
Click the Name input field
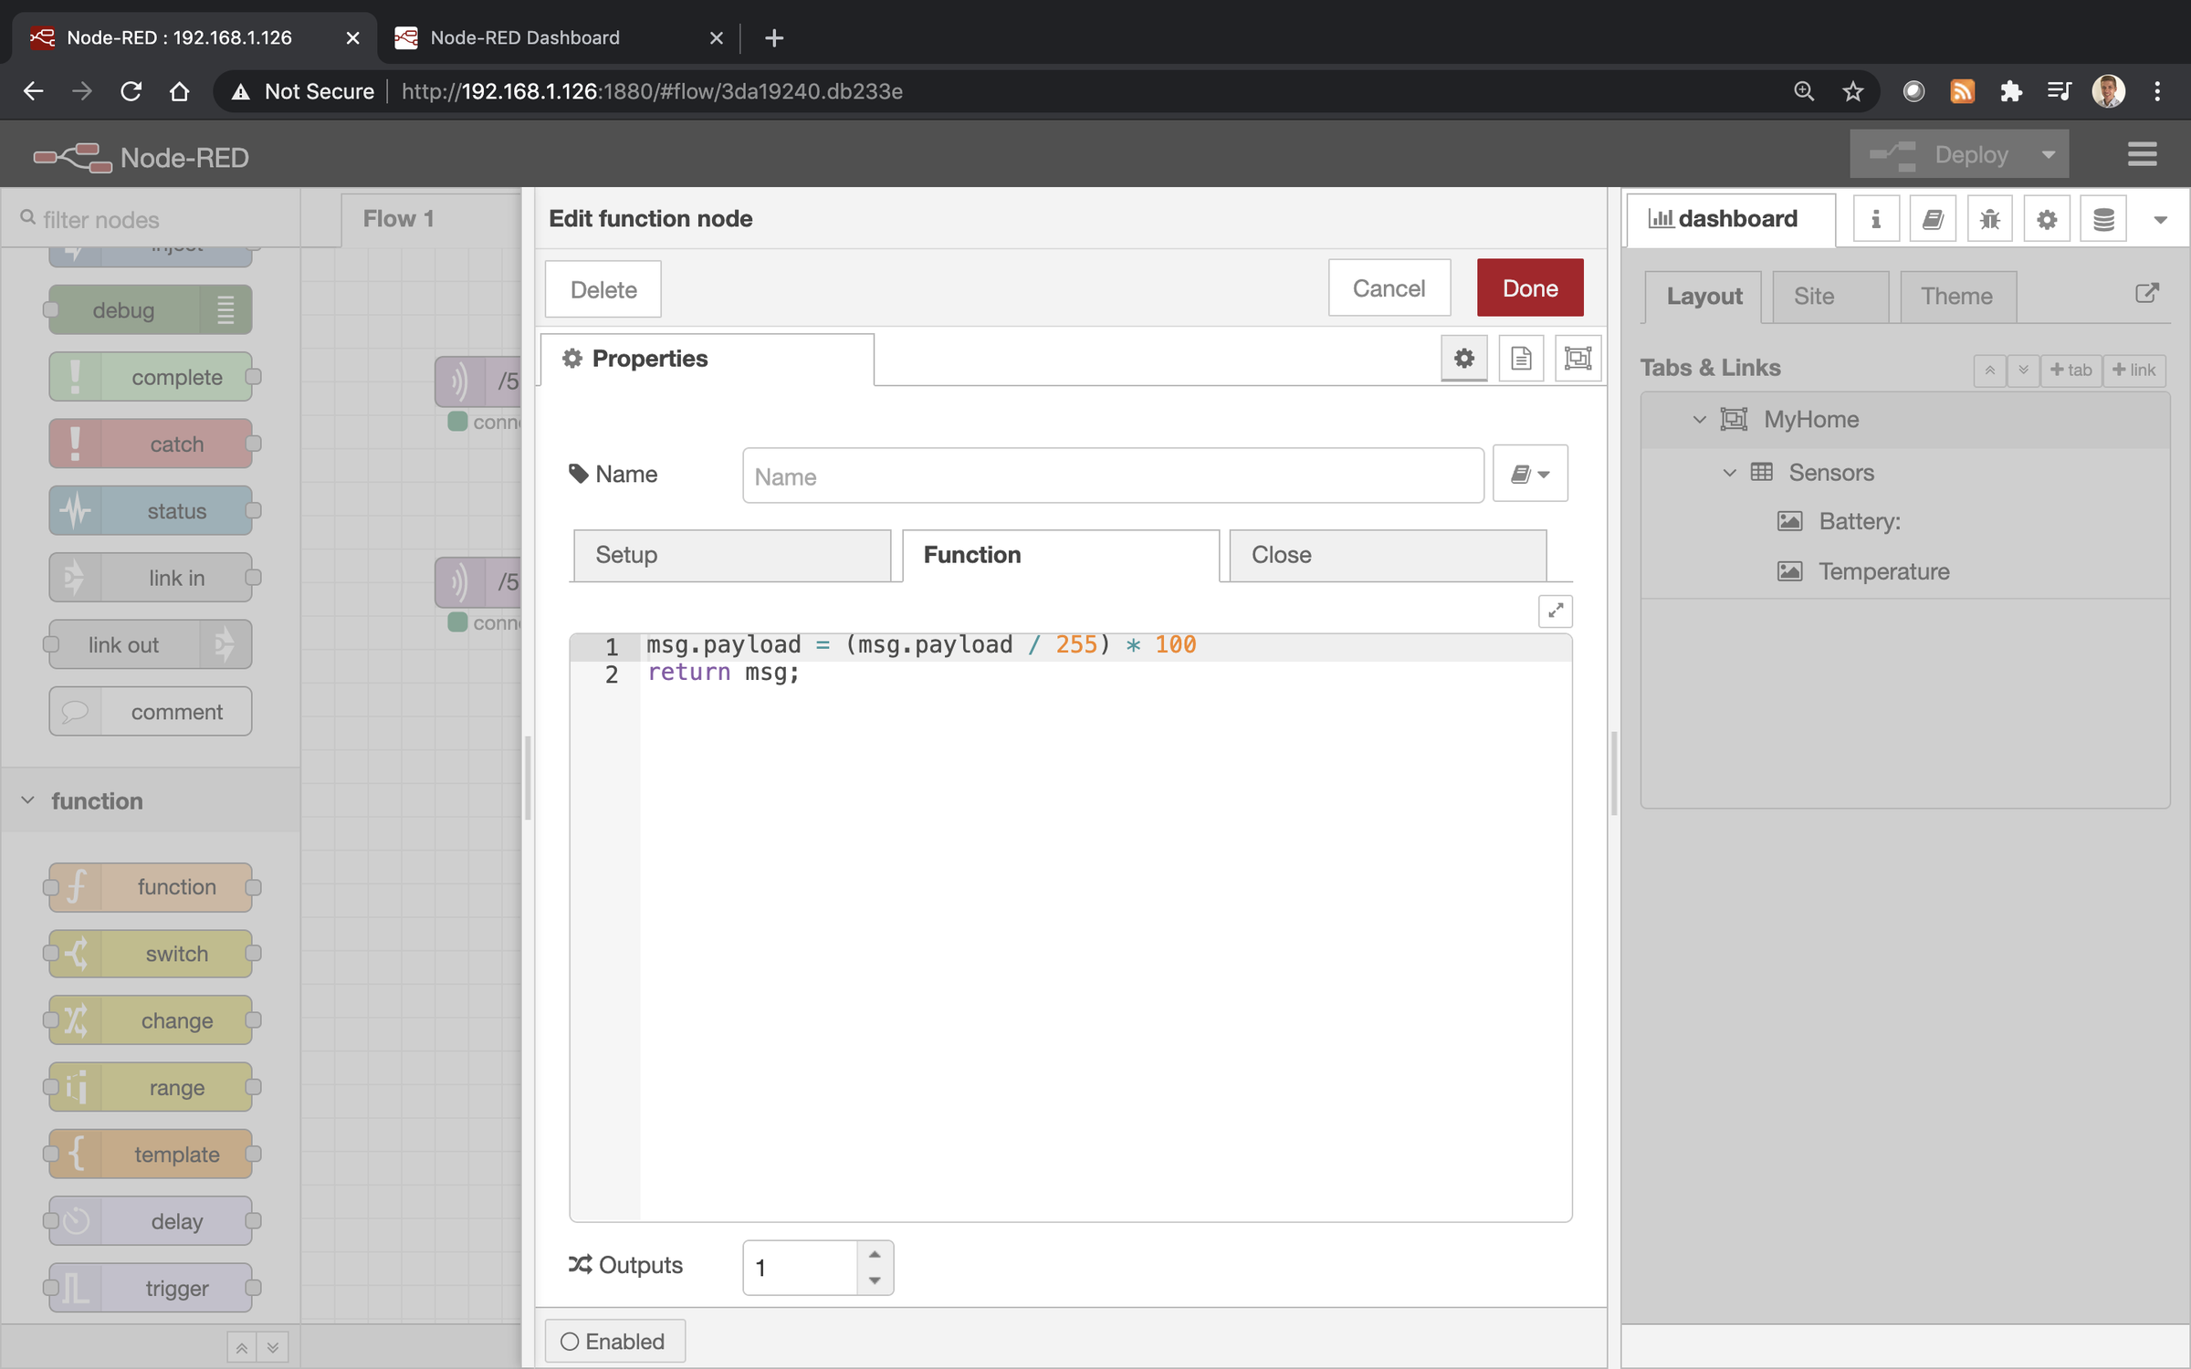pyautogui.click(x=1113, y=475)
